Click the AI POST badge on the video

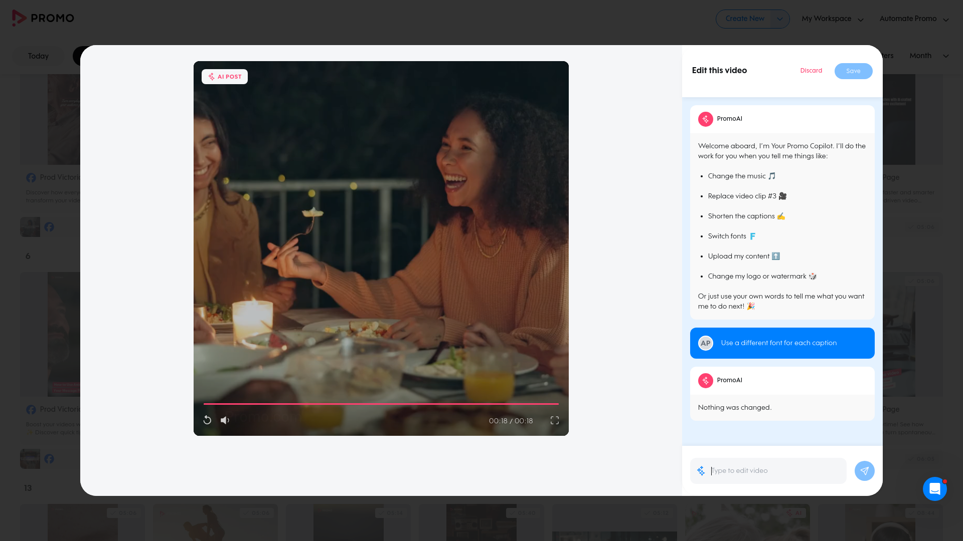click(225, 77)
